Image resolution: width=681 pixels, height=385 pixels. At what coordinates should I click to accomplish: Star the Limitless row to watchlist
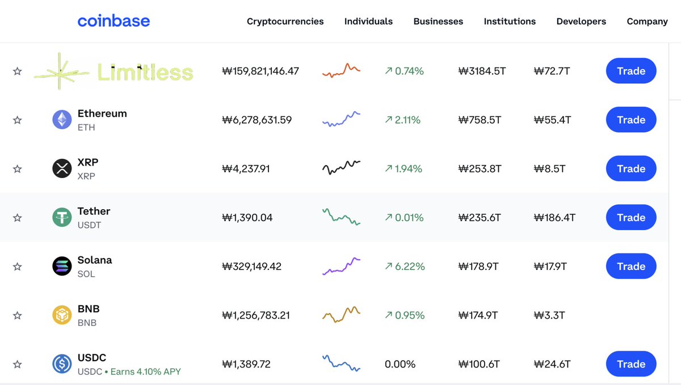18,71
